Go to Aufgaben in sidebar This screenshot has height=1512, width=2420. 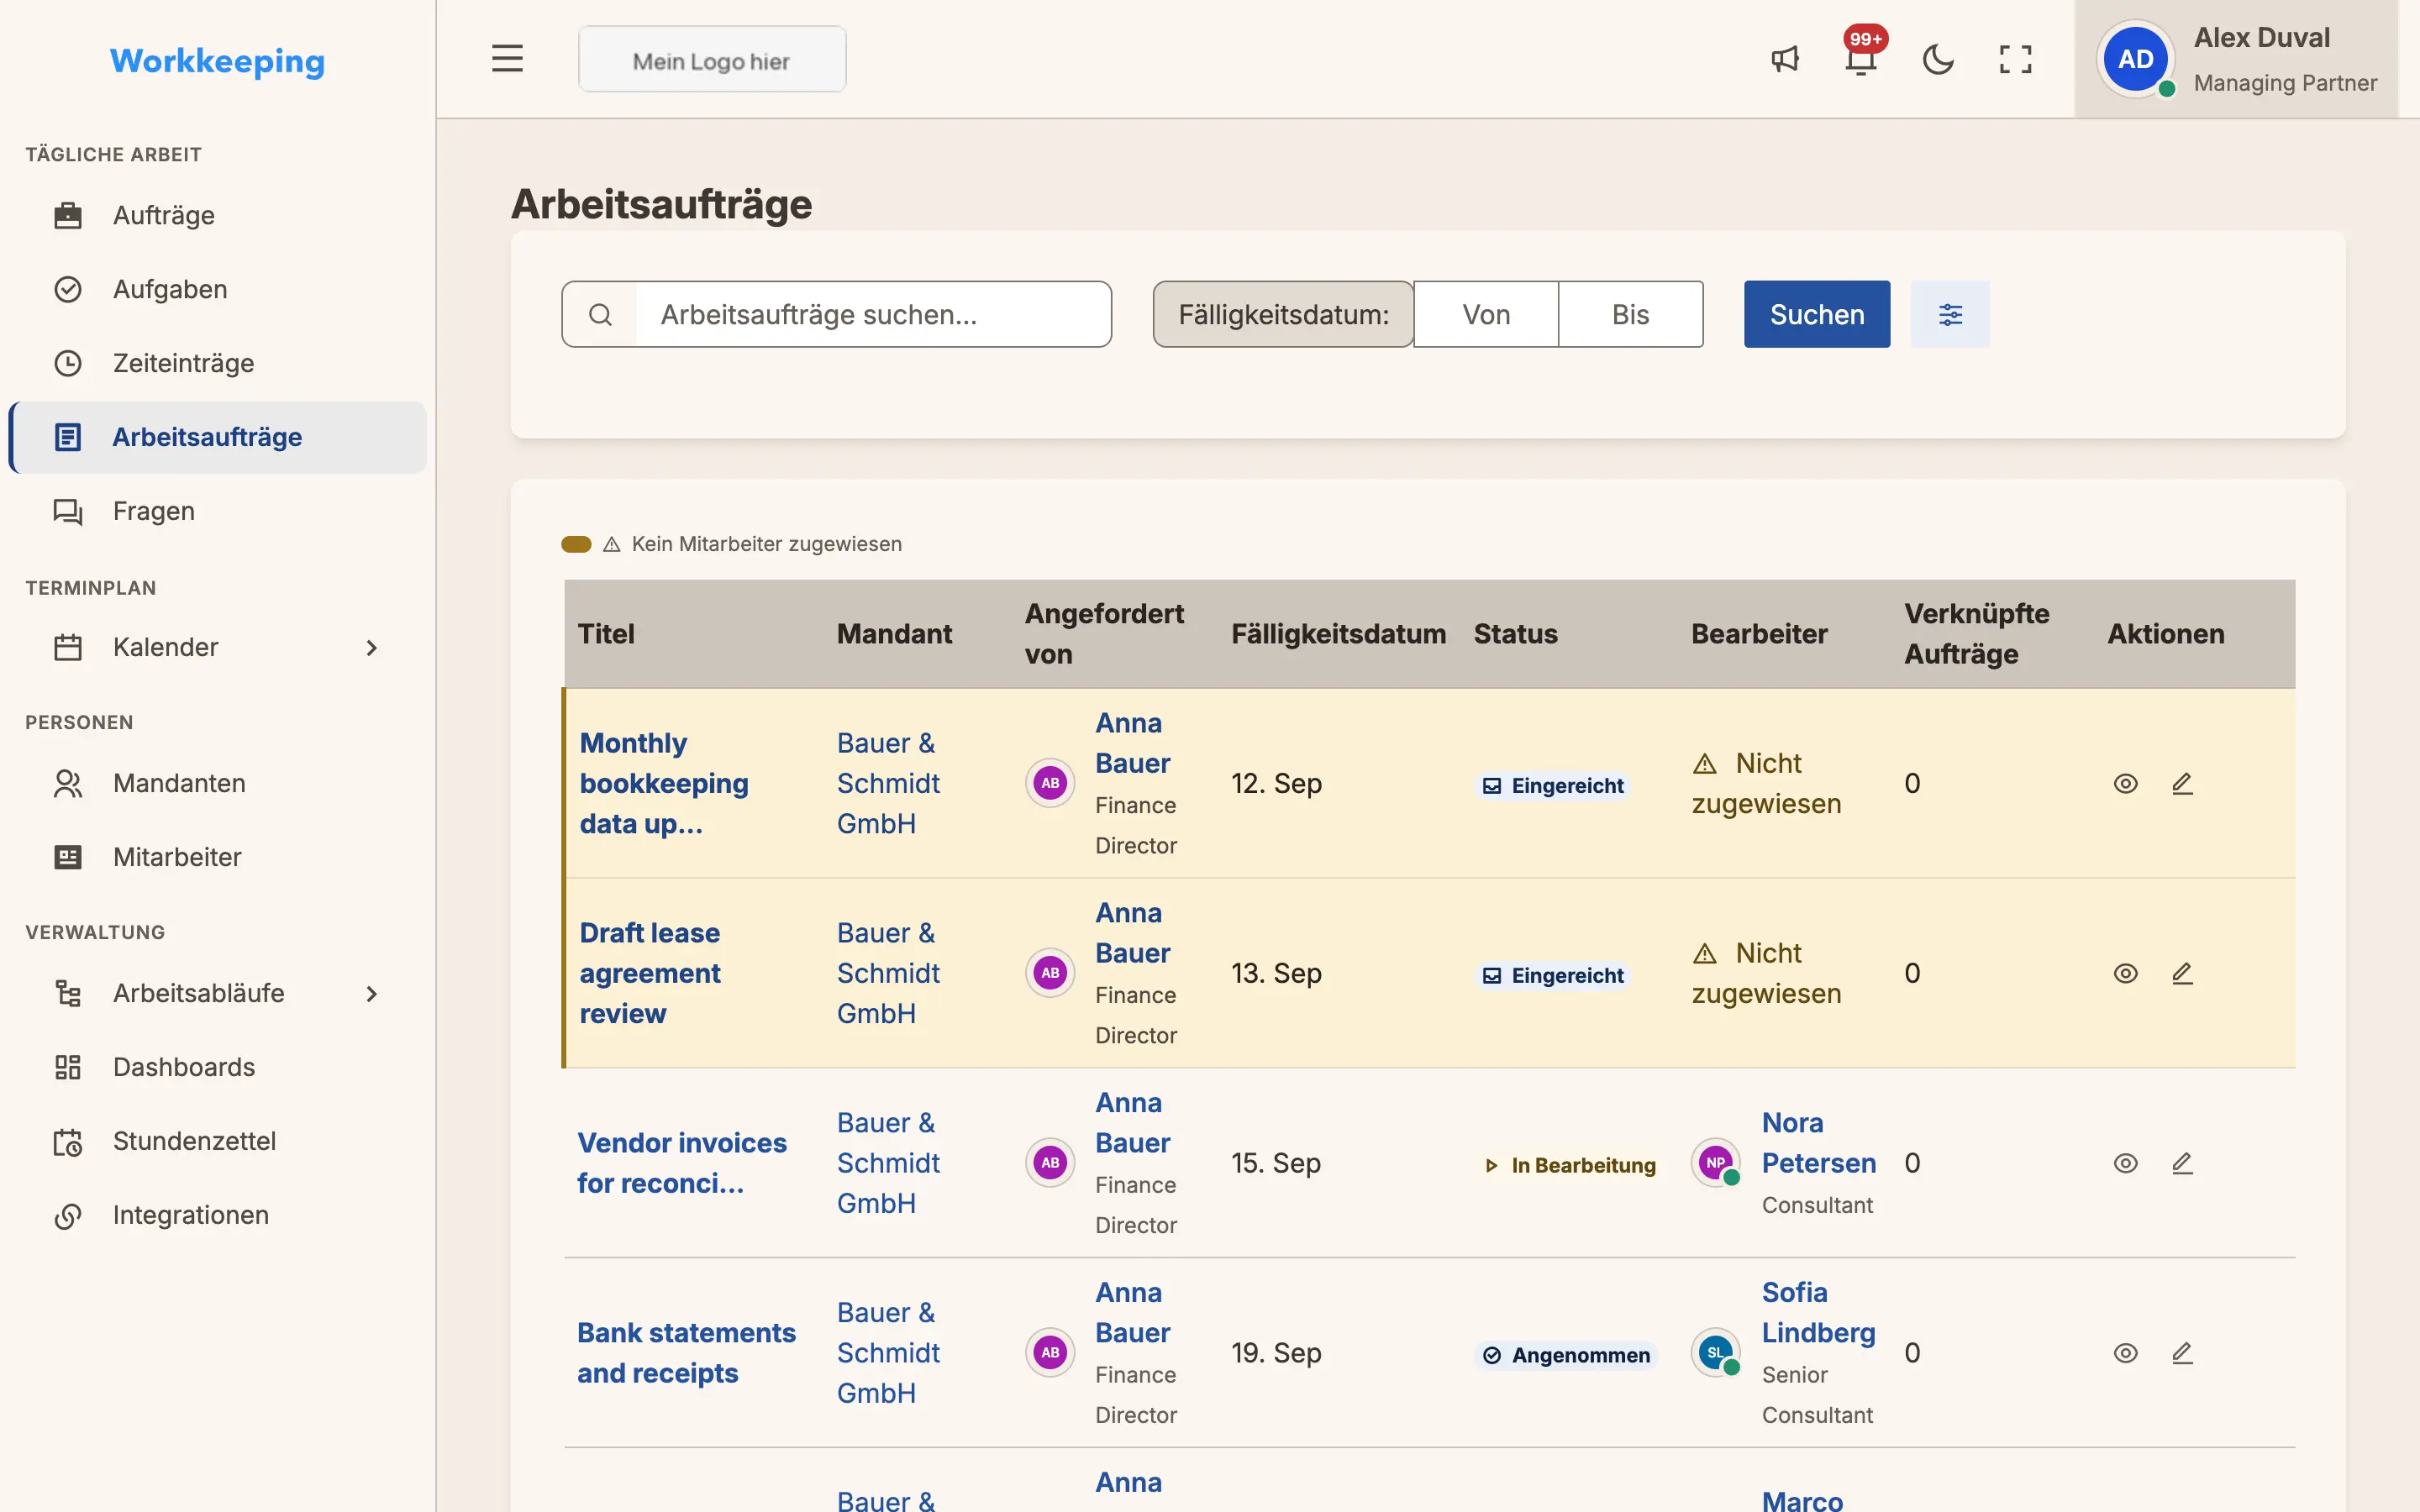[x=218, y=289]
